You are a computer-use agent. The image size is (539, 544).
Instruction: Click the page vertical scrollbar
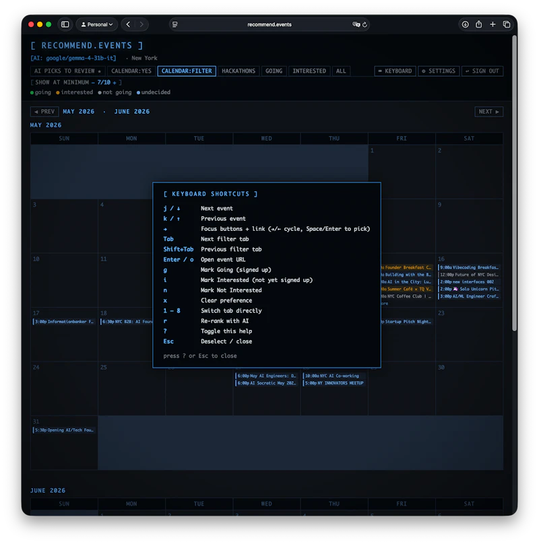[x=514, y=183]
